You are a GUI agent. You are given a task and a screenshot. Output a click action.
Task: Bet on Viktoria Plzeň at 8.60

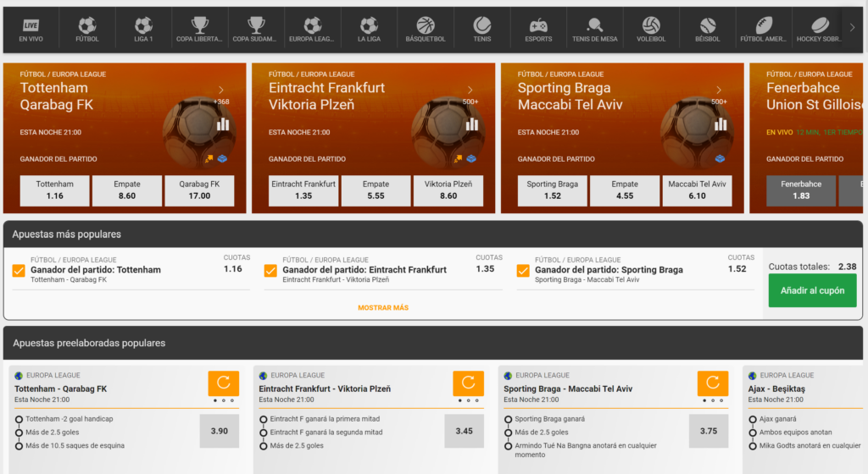coord(448,190)
